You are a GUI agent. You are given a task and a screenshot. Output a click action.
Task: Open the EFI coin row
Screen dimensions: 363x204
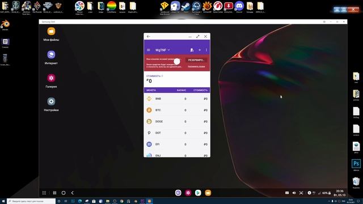click(177, 144)
